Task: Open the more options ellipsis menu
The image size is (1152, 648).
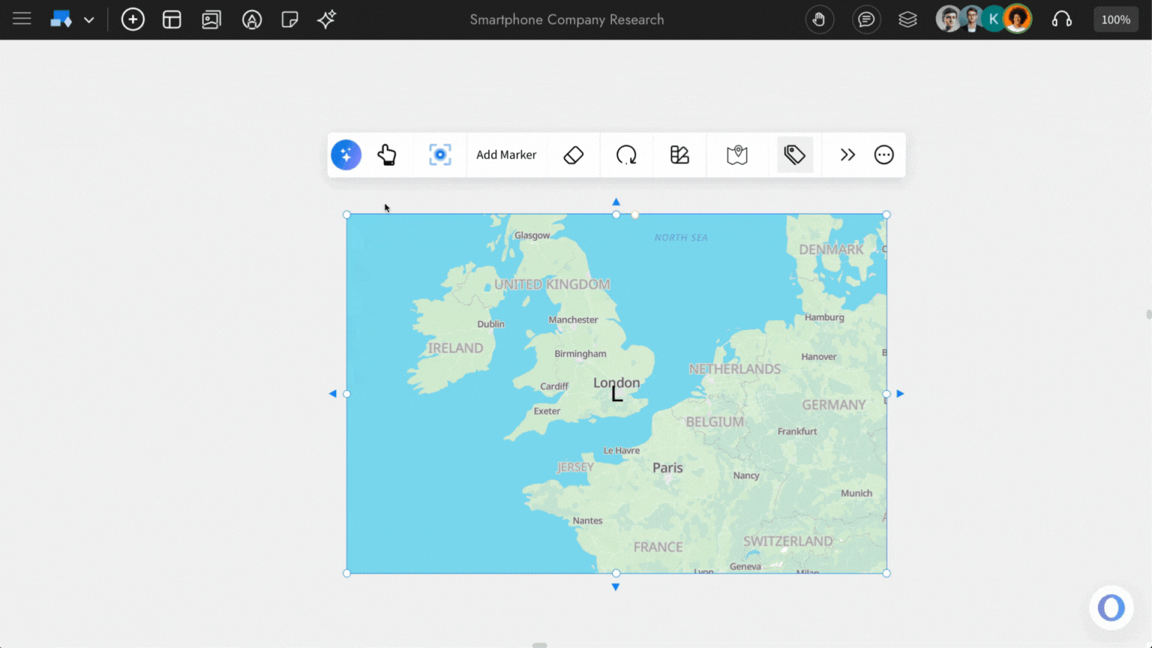Action: [x=883, y=154]
